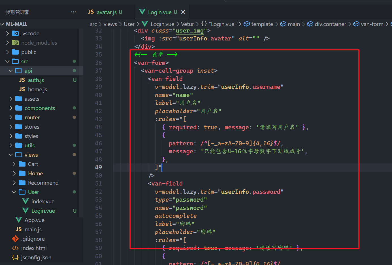Expand the styles folder

[x=11, y=136]
